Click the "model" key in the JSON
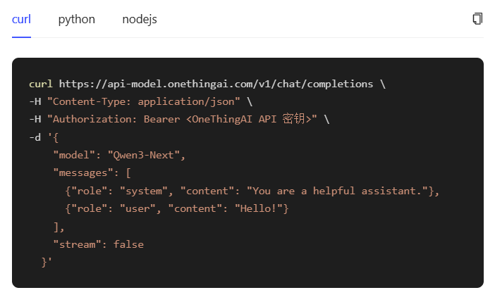 74,155
